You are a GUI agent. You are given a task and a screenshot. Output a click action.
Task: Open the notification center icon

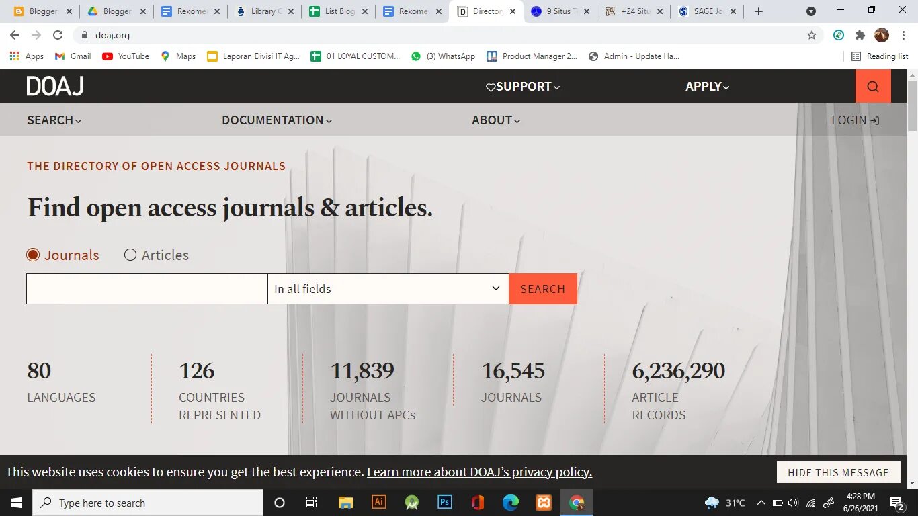(897, 503)
